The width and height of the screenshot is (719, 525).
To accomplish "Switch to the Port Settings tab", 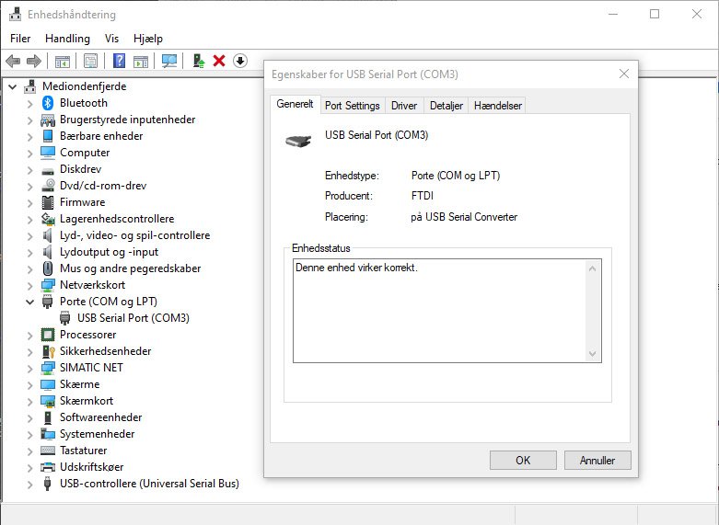I will point(353,106).
